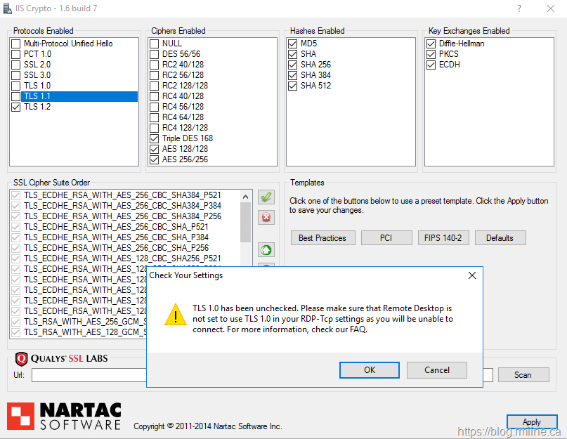Click the Url input field
This screenshot has height=439, width=567.
(88, 375)
